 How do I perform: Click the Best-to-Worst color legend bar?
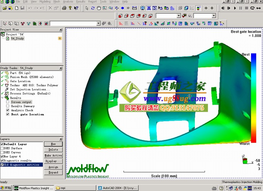pyautogui.click(x=254, y=98)
